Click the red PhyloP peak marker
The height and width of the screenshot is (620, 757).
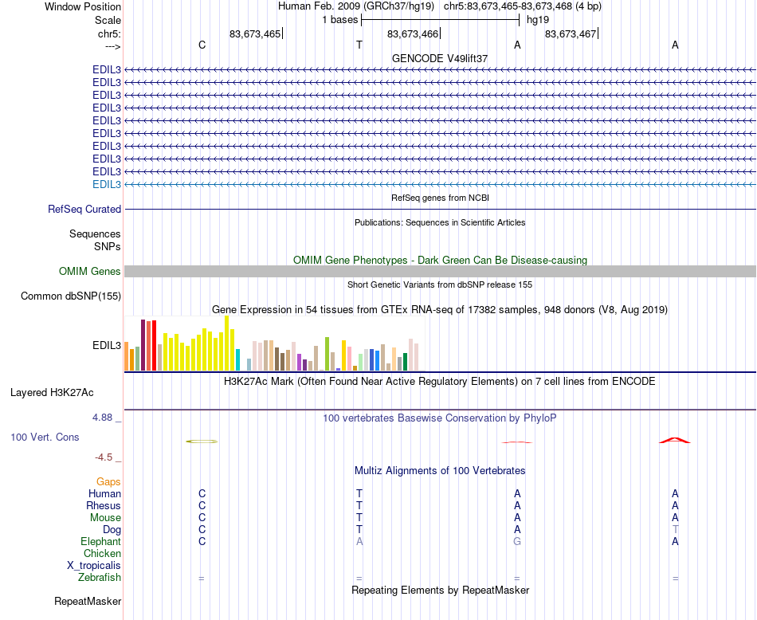pos(675,440)
